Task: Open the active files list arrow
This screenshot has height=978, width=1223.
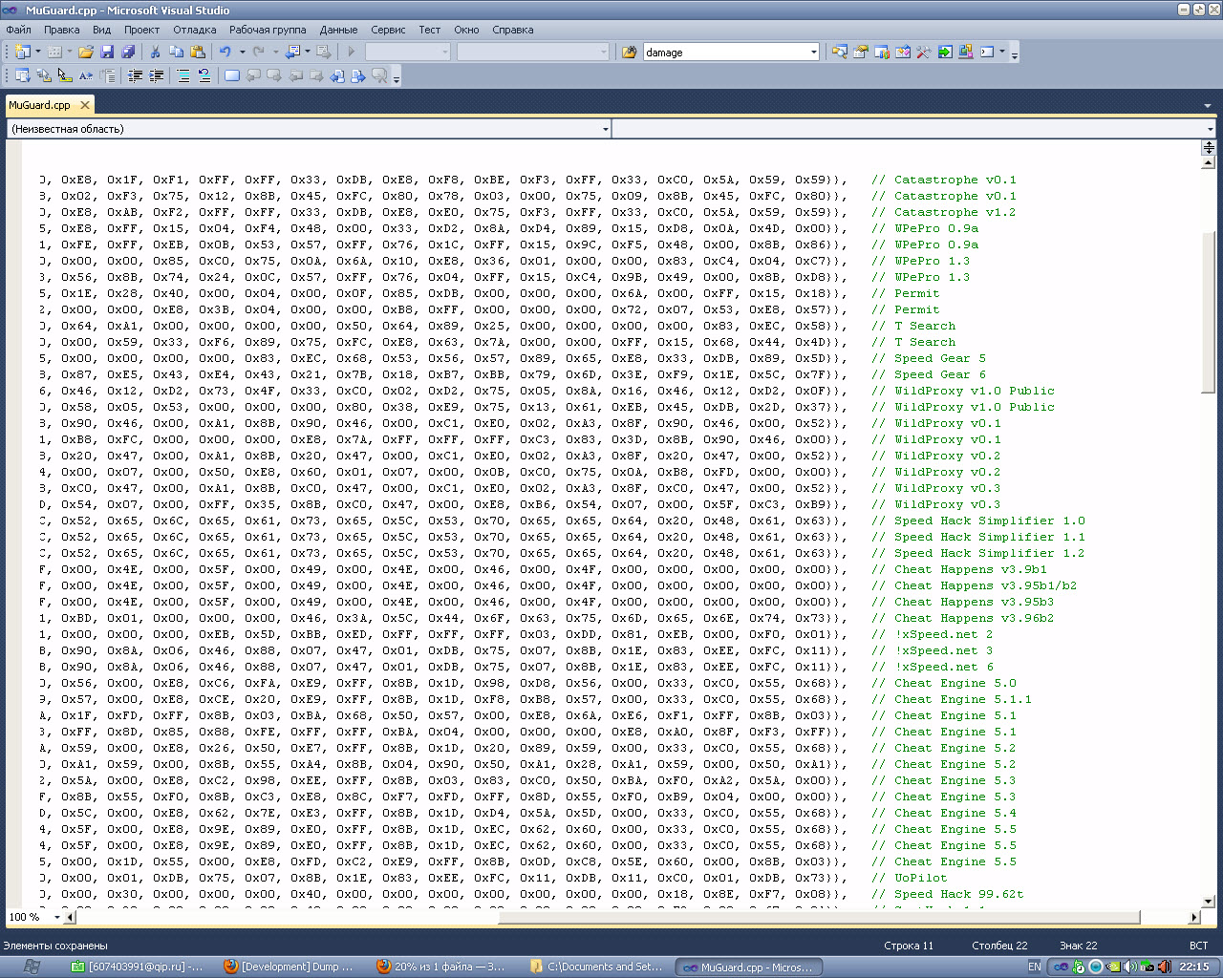Action: [1209, 105]
